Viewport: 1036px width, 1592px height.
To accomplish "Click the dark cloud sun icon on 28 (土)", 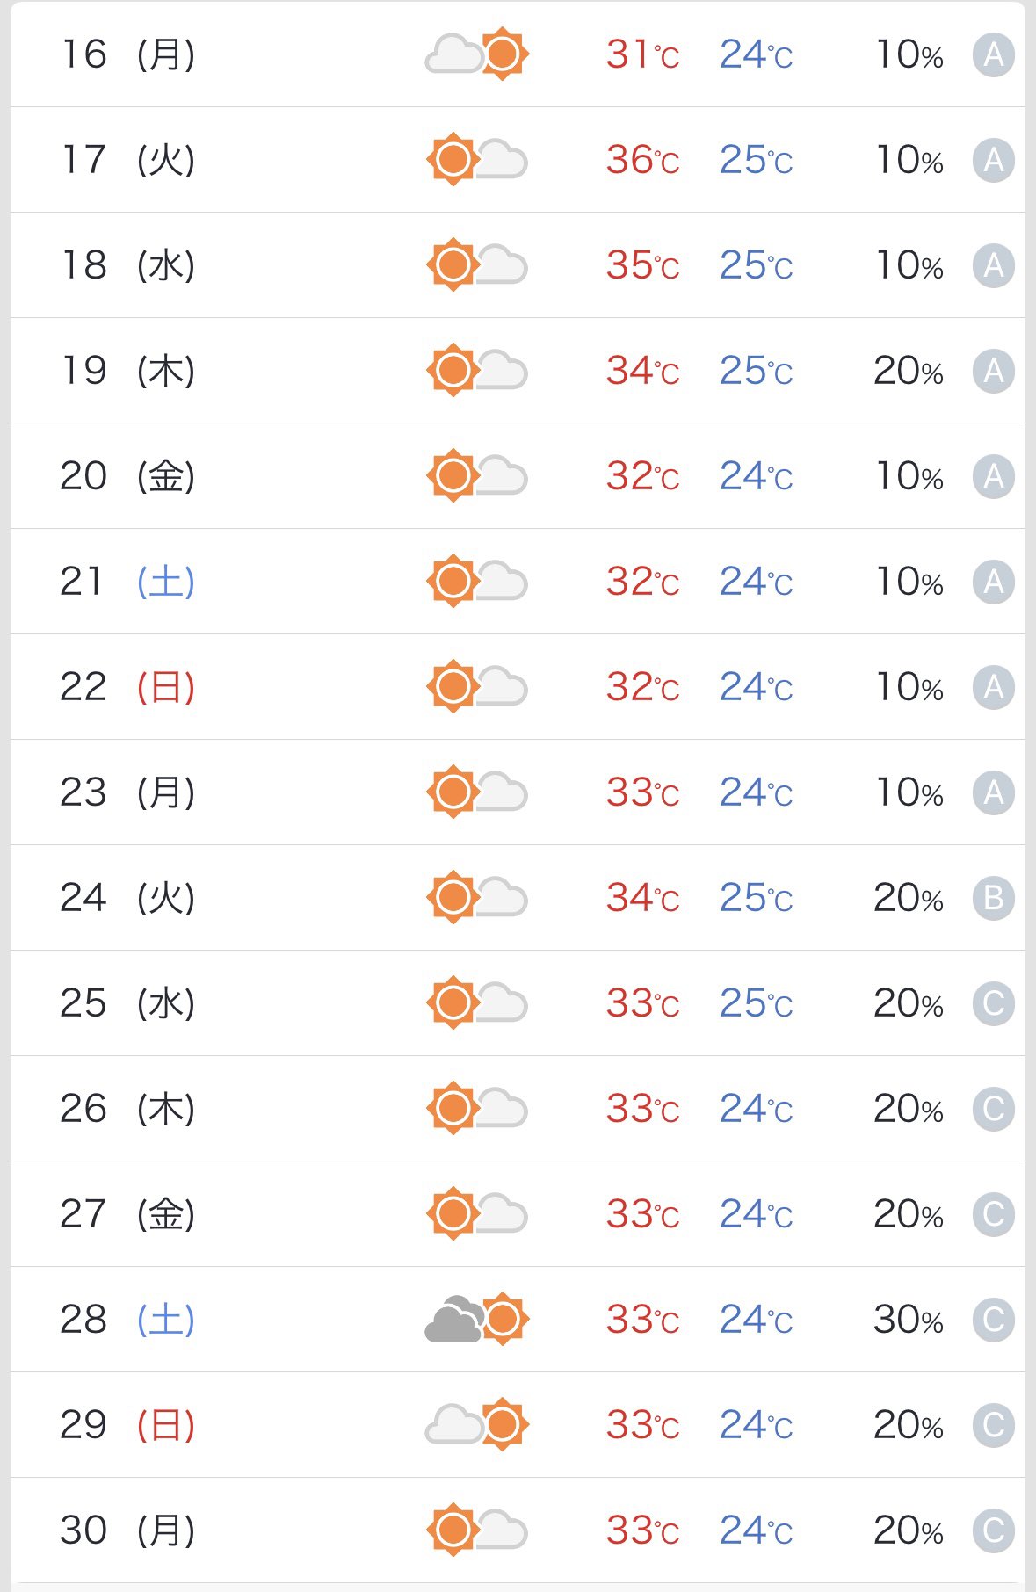I will [x=477, y=1320].
